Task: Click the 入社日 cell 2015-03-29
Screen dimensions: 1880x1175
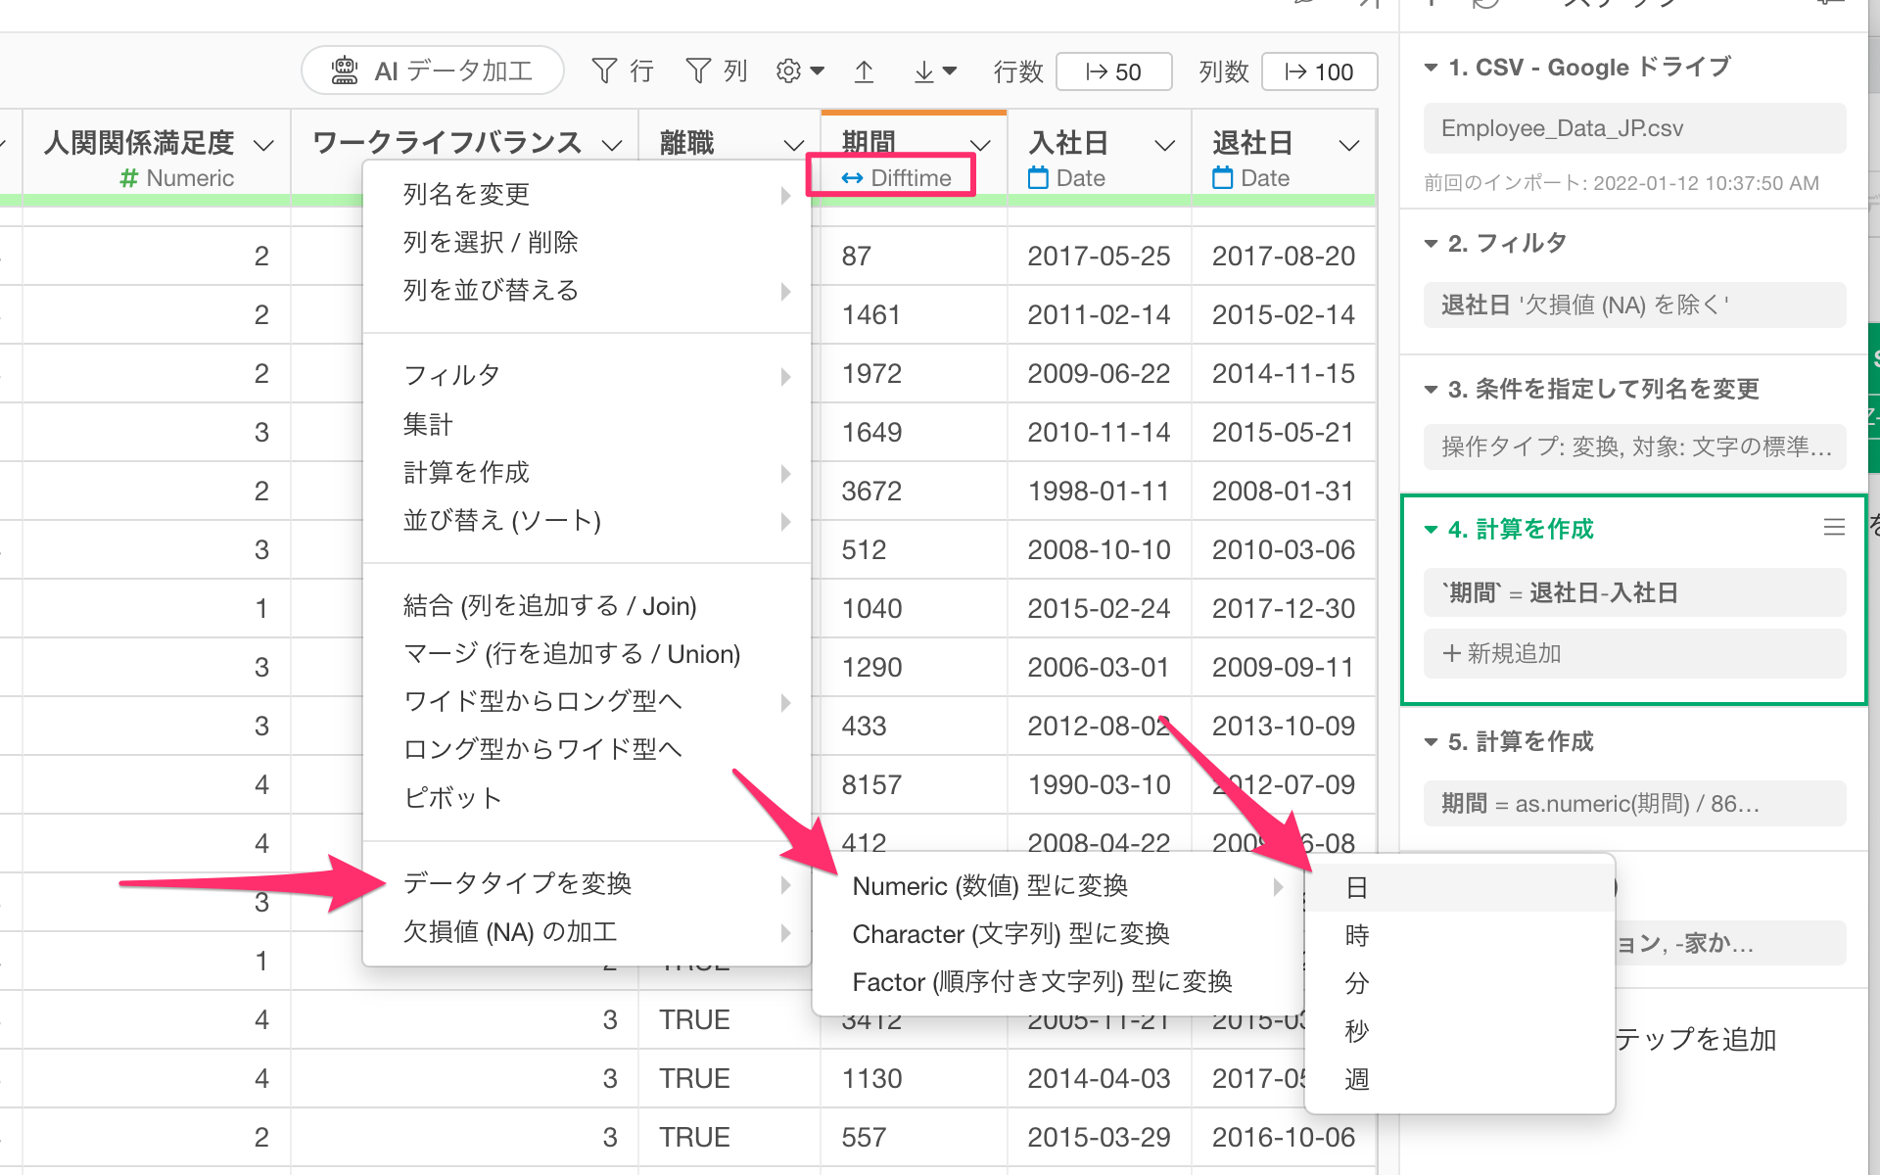Action: point(1099,1137)
